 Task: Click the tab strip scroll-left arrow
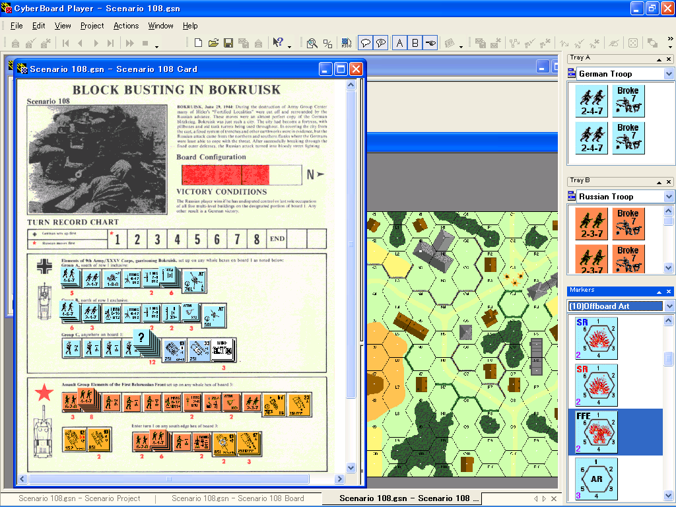pyautogui.click(x=536, y=498)
